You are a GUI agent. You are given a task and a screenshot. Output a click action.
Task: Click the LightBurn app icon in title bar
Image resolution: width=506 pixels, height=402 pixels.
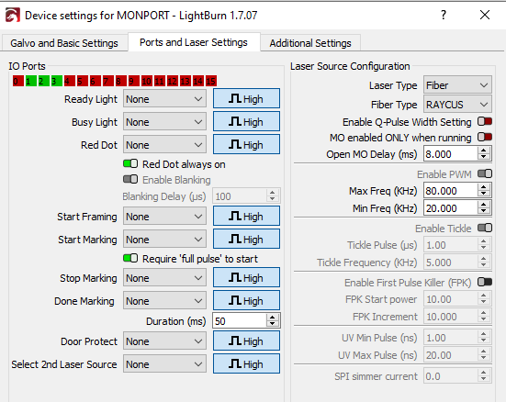click(13, 16)
